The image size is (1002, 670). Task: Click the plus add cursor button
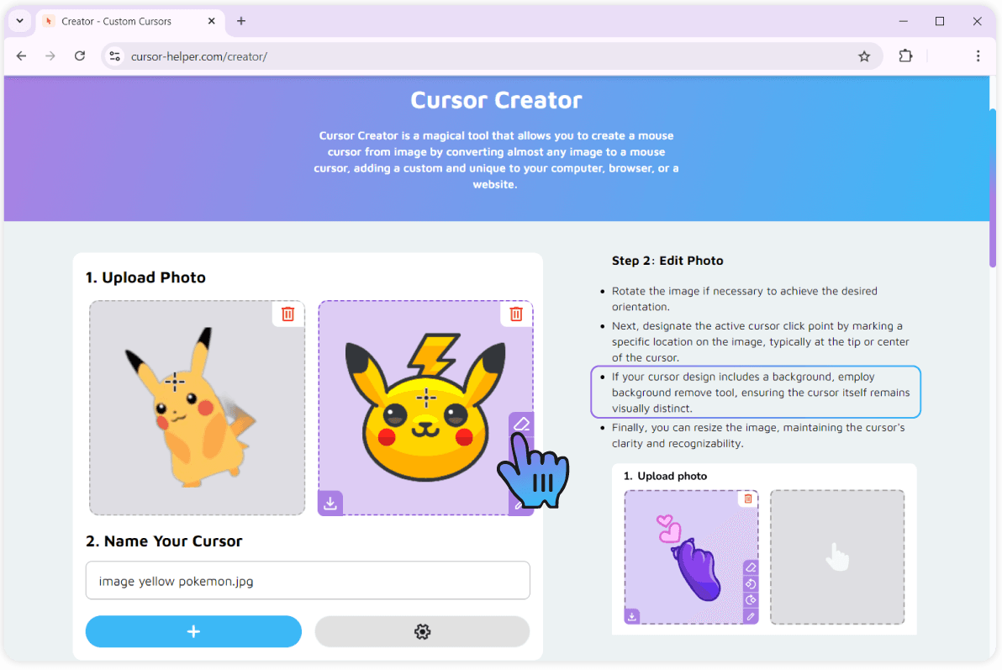pyautogui.click(x=193, y=631)
